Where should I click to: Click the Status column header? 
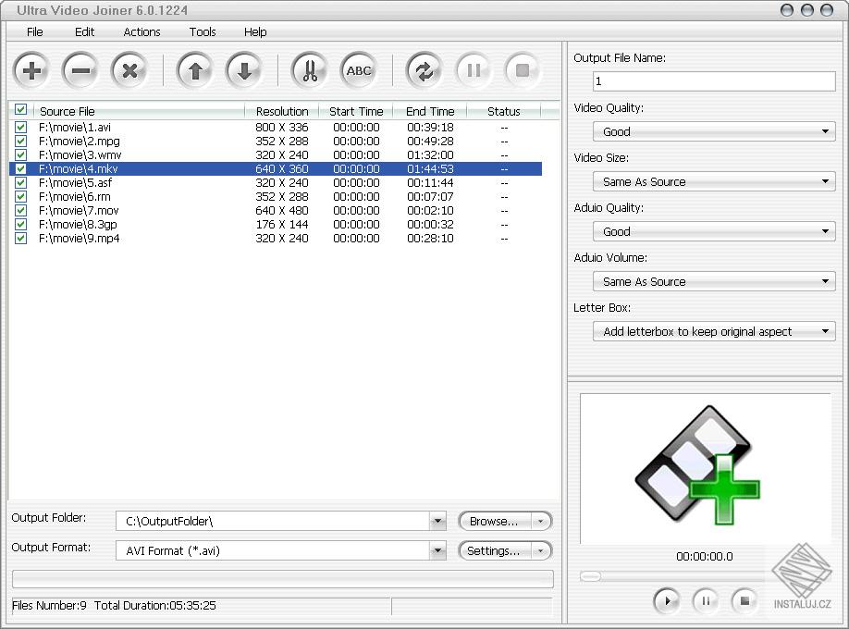pos(503,111)
